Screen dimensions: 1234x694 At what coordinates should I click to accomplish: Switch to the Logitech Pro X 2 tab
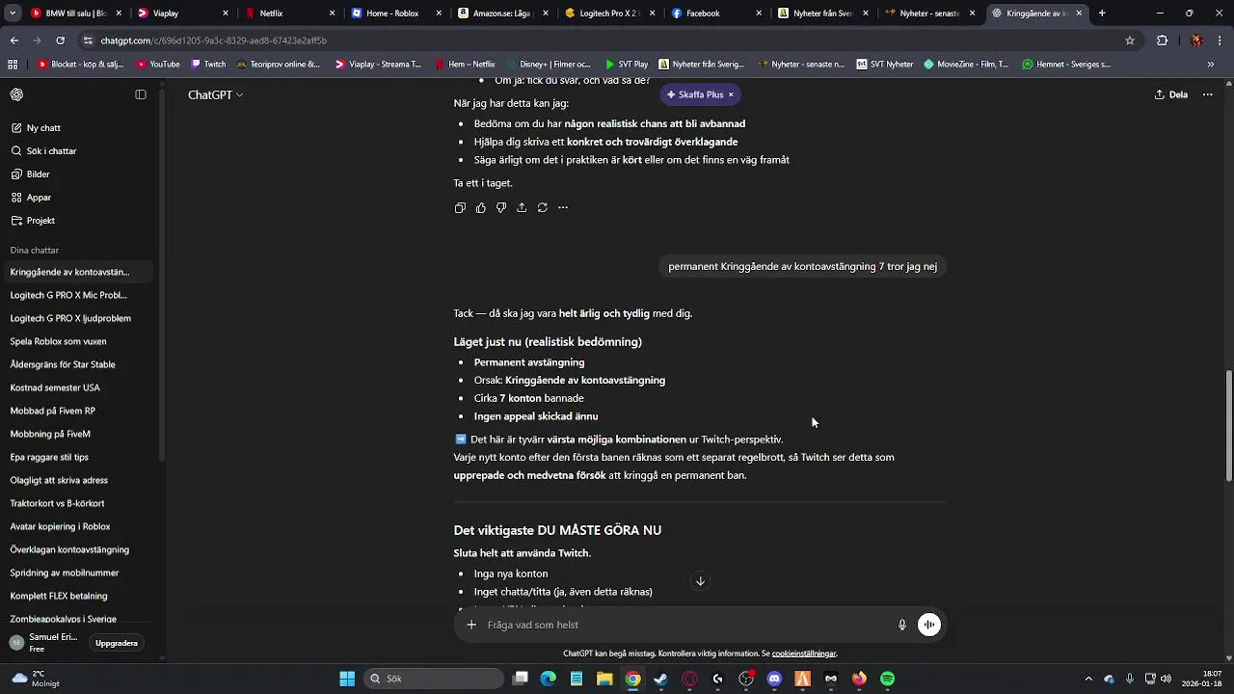(609, 13)
